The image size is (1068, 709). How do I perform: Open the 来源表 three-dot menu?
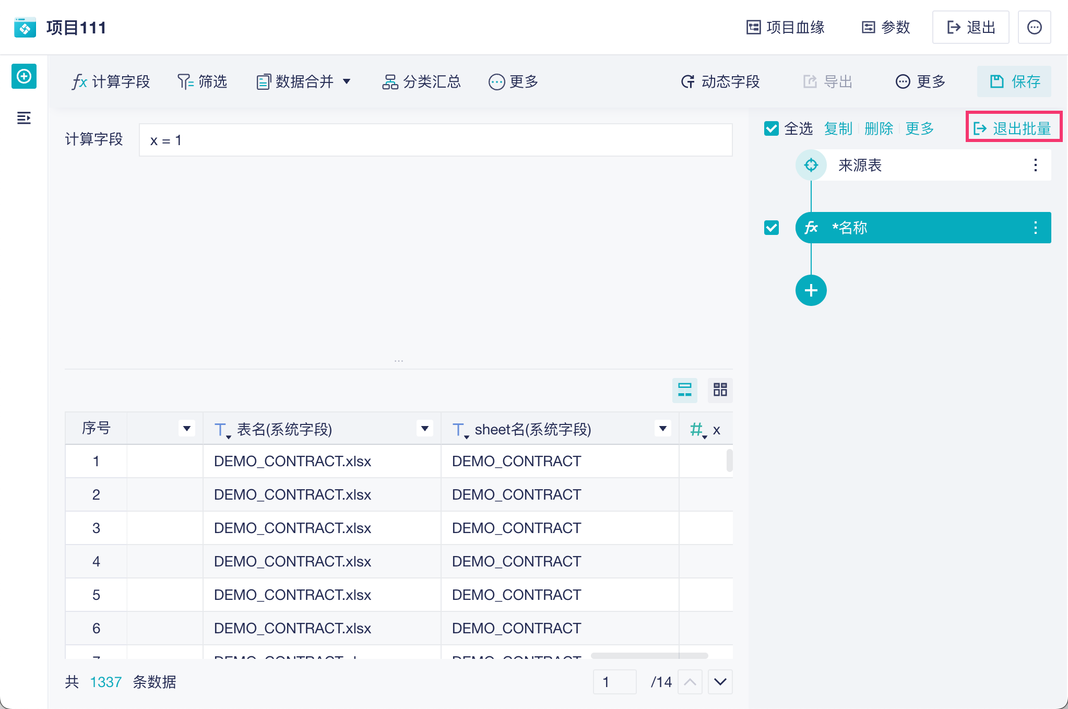click(1035, 166)
